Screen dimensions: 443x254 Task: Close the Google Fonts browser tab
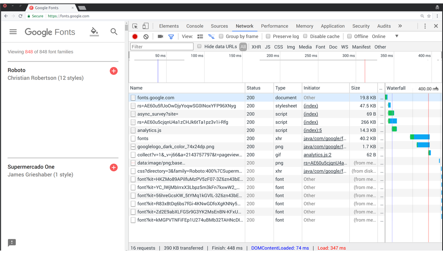72,8
